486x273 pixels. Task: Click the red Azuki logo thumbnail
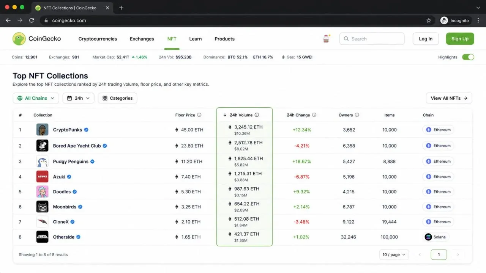tap(42, 177)
